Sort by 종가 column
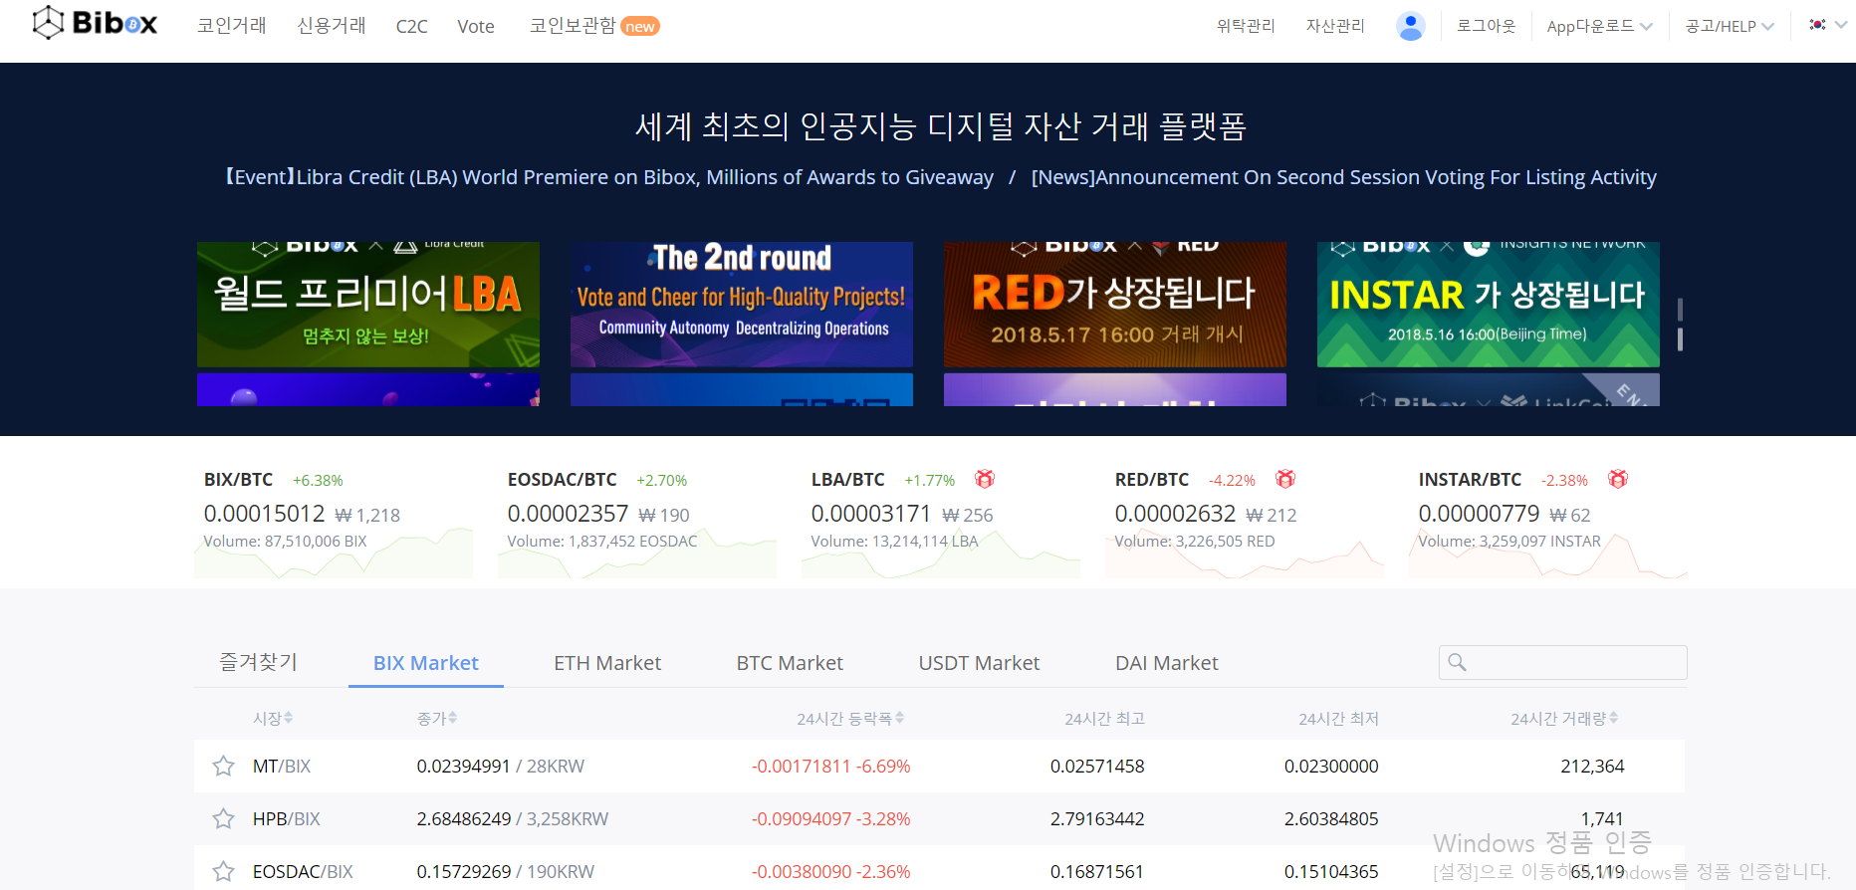This screenshot has width=1856, height=890. 437,718
